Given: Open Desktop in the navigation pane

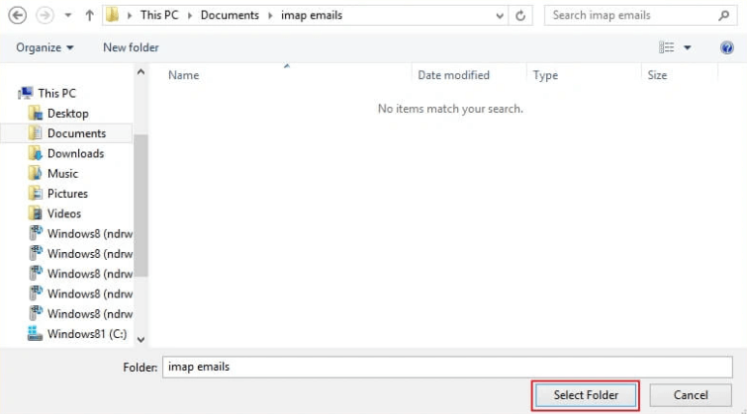Looking at the screenshot, I should [x=67, y=114].
